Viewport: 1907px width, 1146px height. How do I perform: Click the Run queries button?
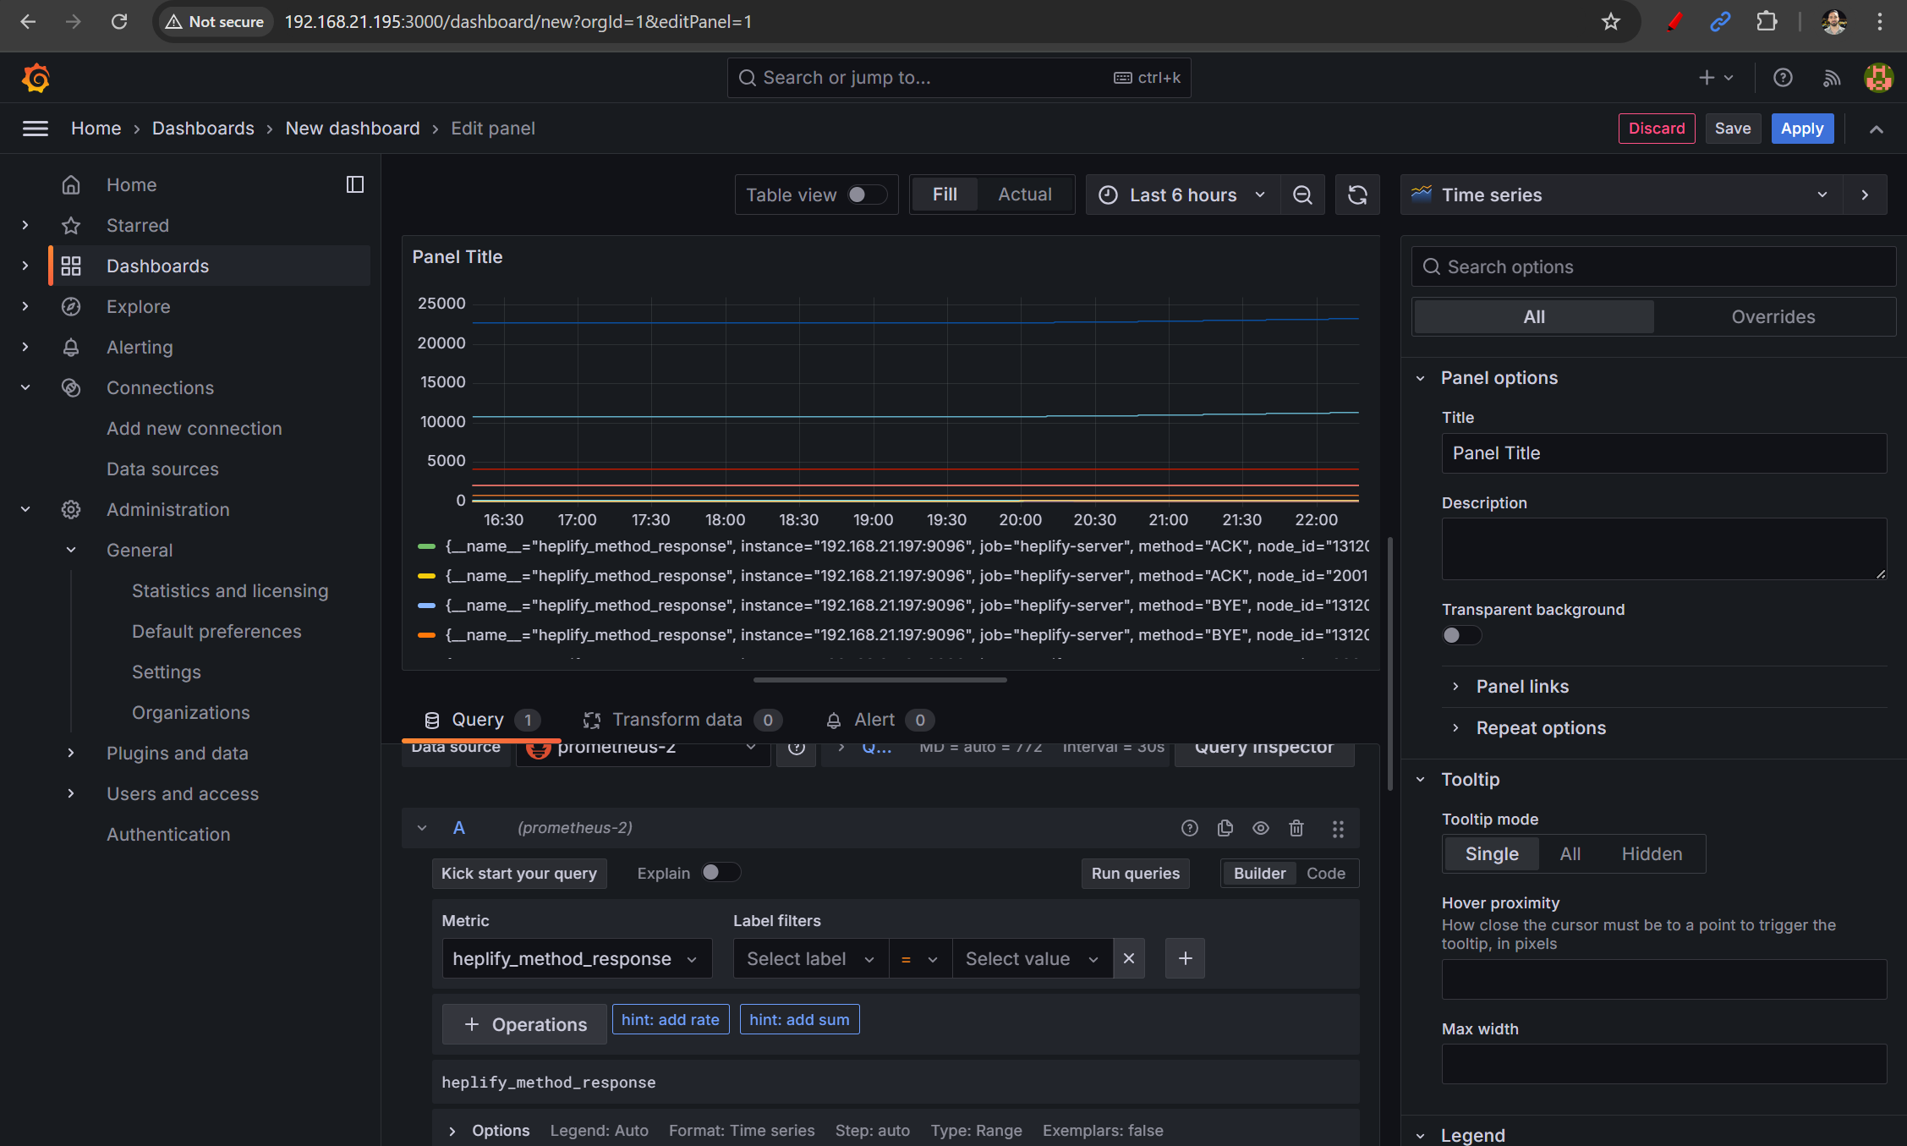pyautogui.click(x=1135, y=874)
